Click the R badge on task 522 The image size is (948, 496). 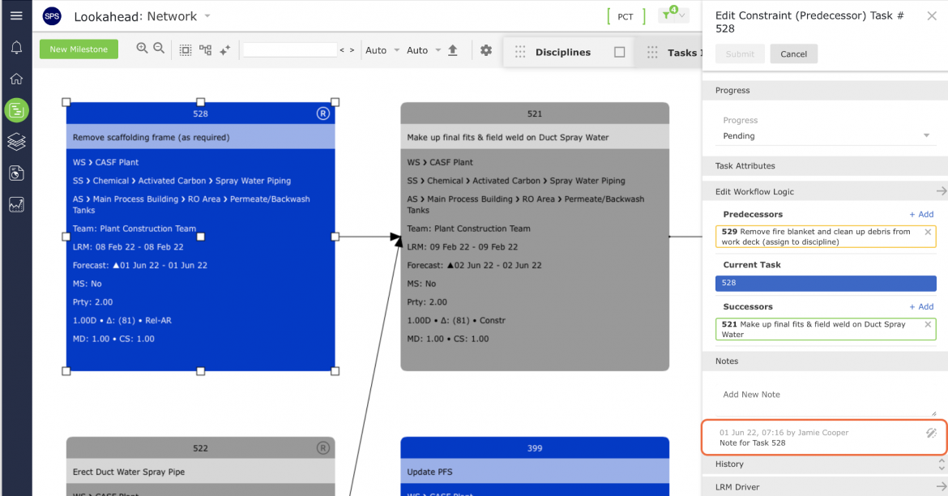coord(322,447)
